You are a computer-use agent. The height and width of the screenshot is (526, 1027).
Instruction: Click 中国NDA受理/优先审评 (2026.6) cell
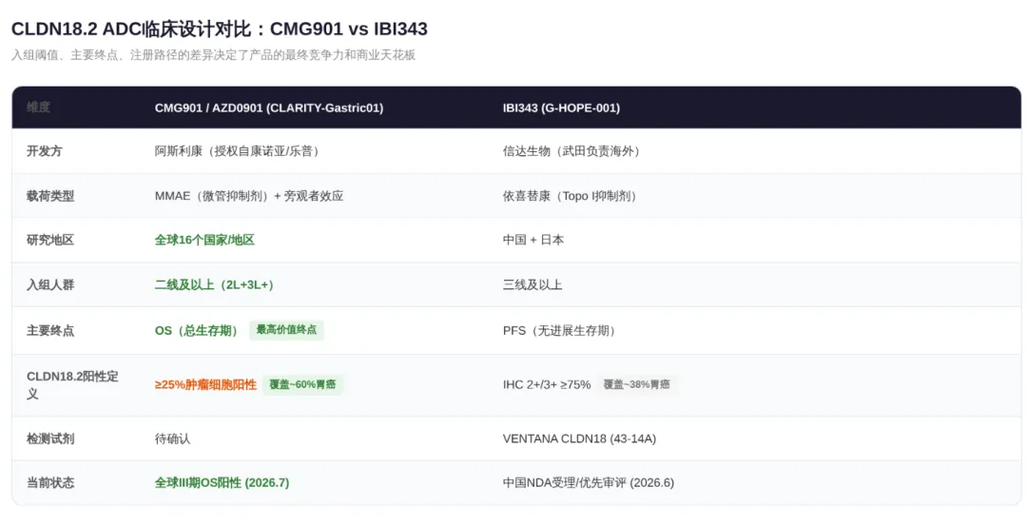coord(589,483)
